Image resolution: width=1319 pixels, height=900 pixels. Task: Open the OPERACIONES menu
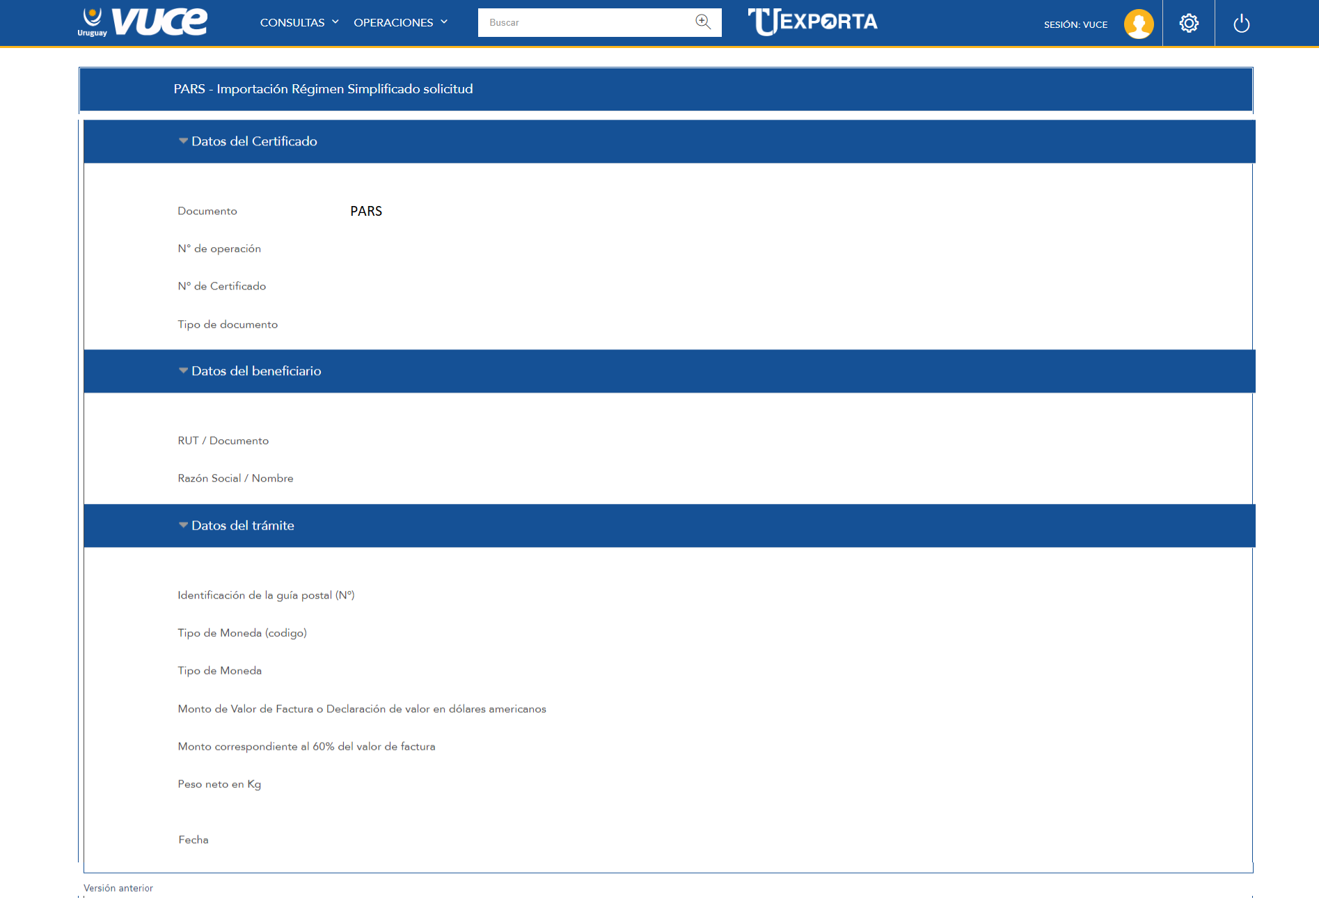point(393,22)
